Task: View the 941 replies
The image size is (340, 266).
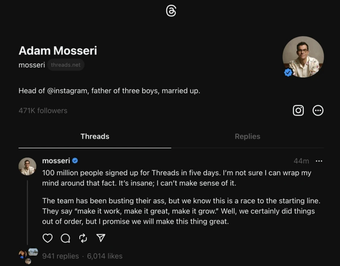Action: pyautogui.click(x=60, y=256)
